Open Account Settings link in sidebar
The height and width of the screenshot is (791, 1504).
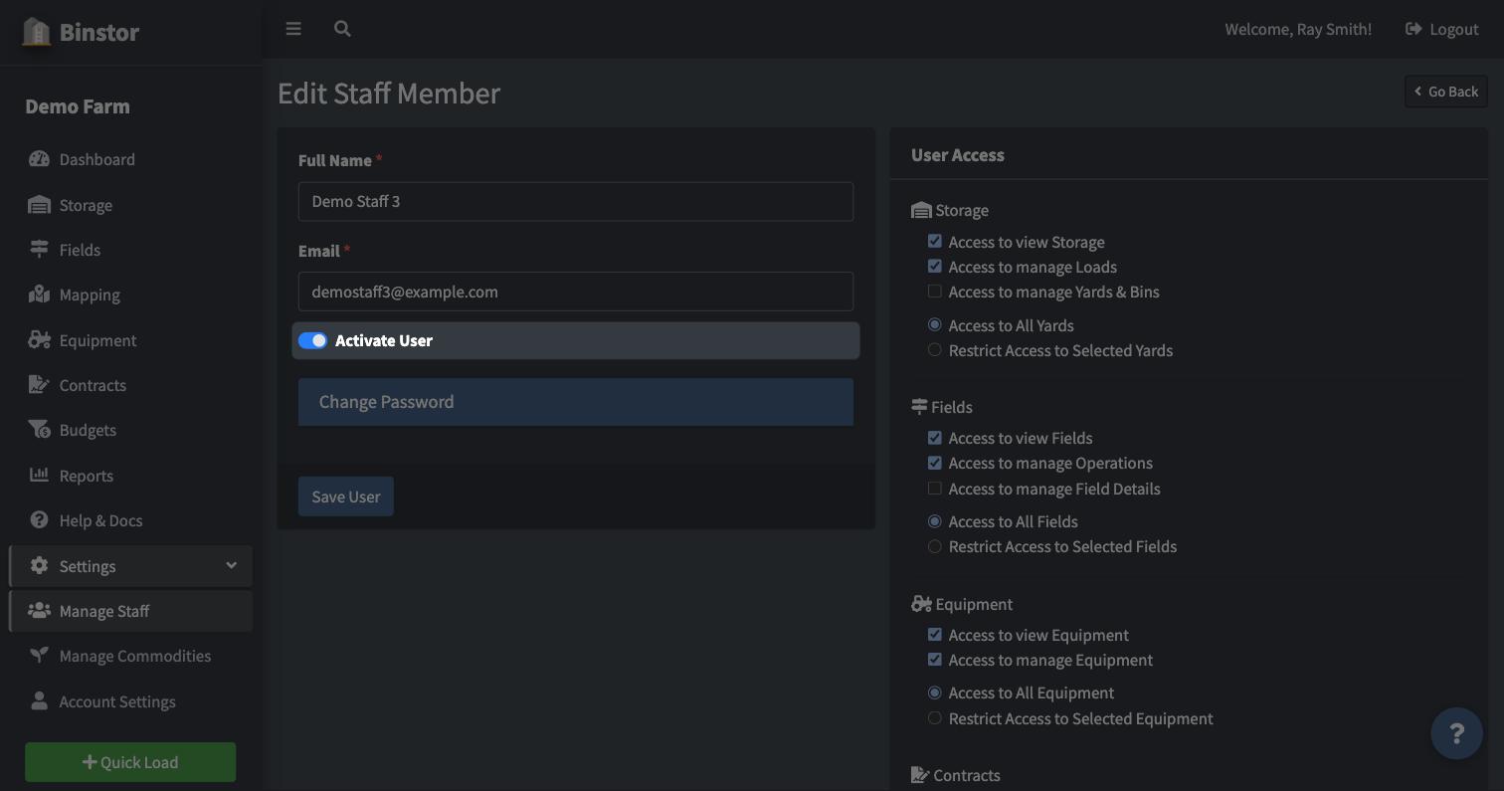coord(130,701)
